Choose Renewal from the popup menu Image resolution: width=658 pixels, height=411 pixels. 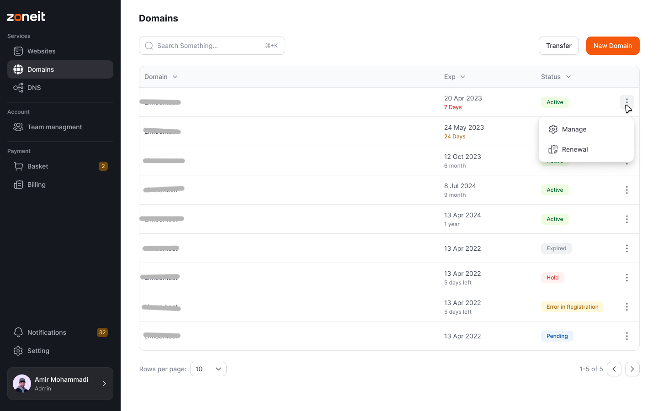pyautogui.click(x=586, y=149)
